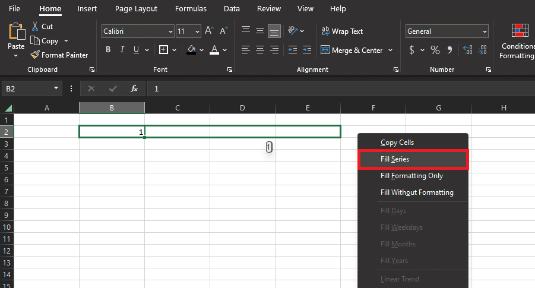
Task: Click the Borders icon in Font group
Action: (164, 50)
